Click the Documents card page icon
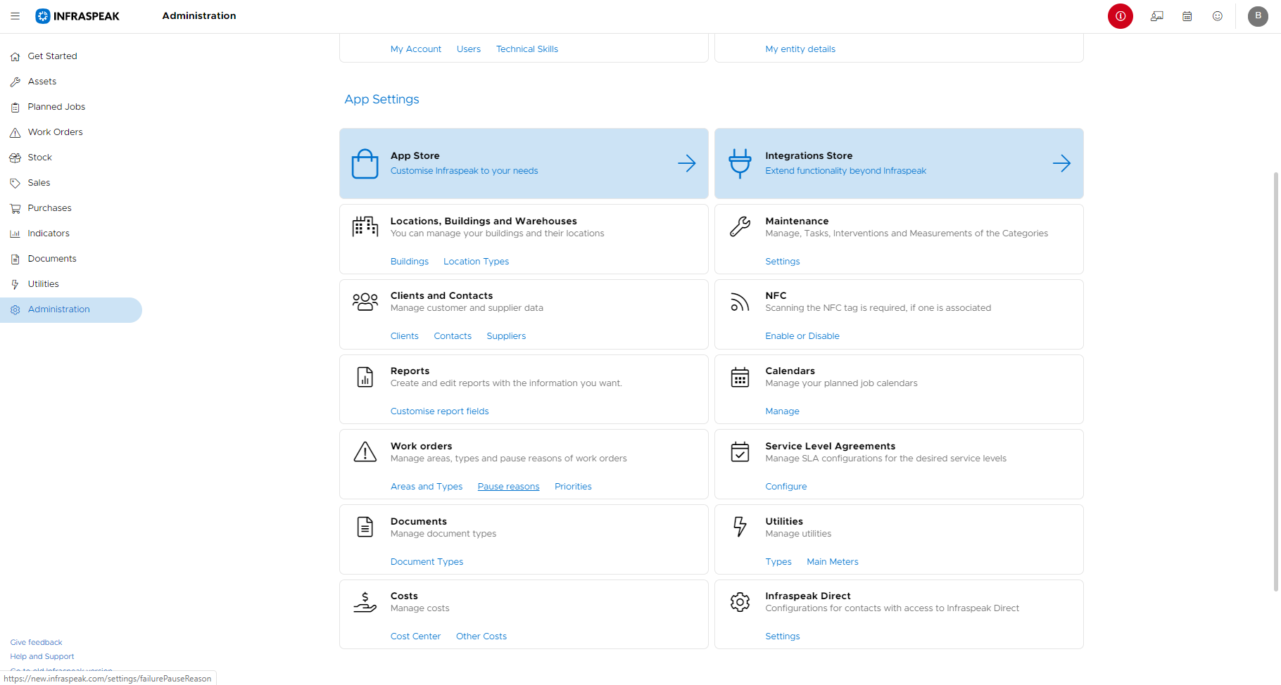The height and width of the screenshot is (685, 1281). click(365, 527)
